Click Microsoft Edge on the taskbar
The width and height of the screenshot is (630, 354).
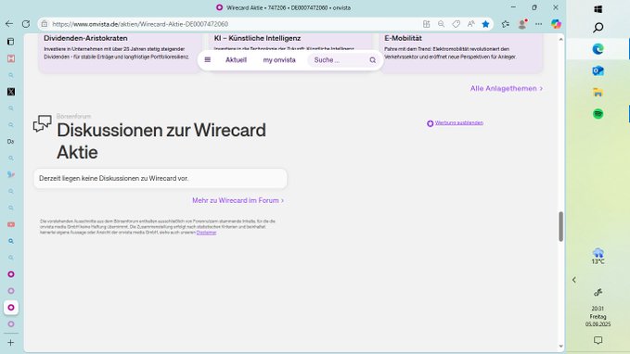point(598,49)
